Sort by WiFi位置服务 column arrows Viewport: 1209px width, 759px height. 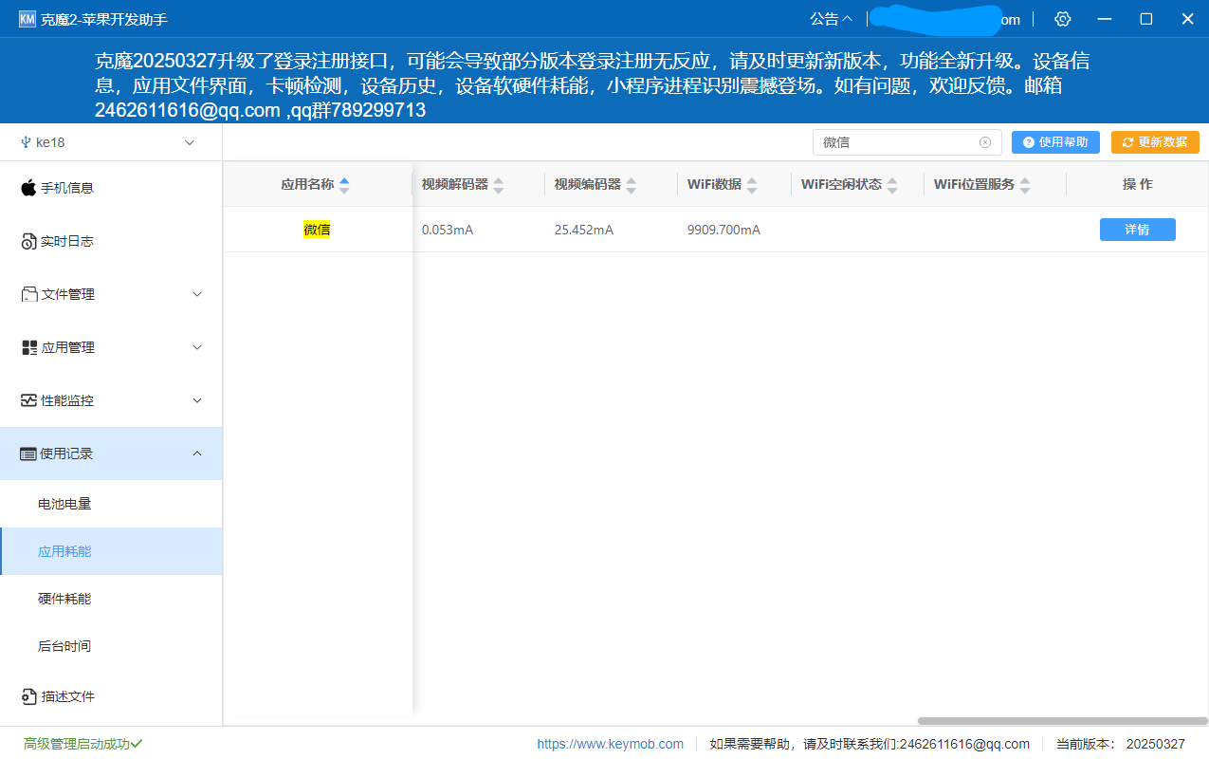1025,185
